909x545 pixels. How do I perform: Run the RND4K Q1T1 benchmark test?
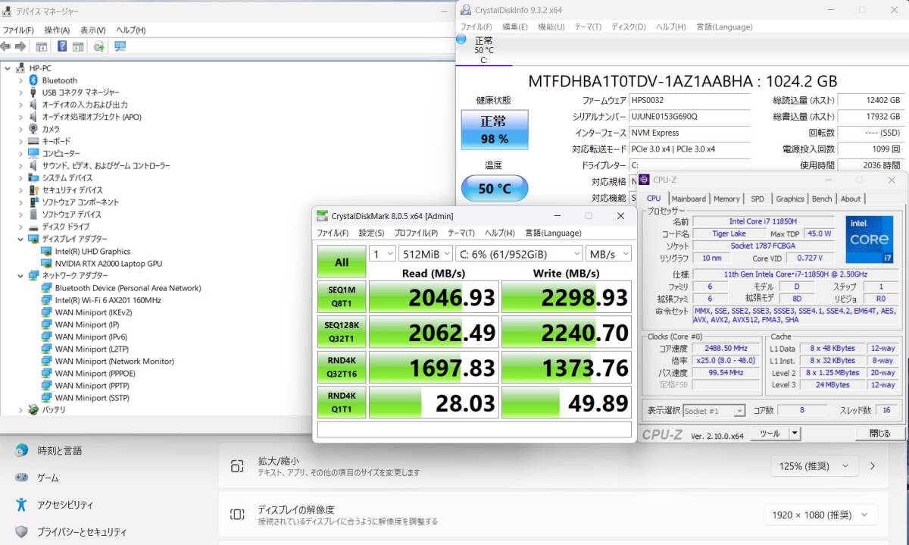tap(341, 402)
